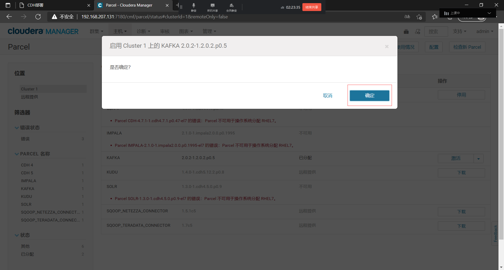Switch to Parcel - Cloudera Manager tab
The height and width of the screenshot is (270, 504).
click(133, 5)
